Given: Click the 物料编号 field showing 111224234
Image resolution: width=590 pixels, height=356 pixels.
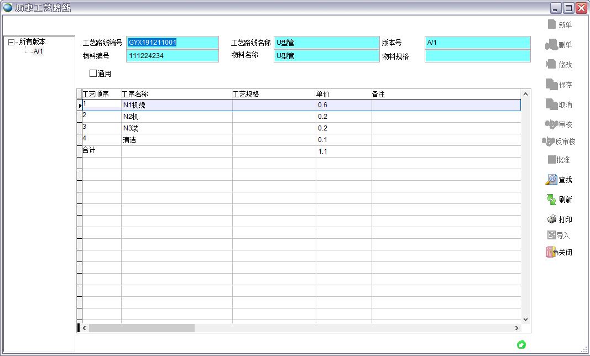Looking at the screenshot, I should click(x=172, y=56).
